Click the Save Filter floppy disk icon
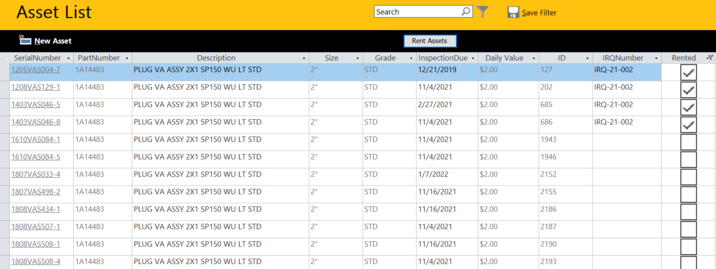 tap(513, 12)
